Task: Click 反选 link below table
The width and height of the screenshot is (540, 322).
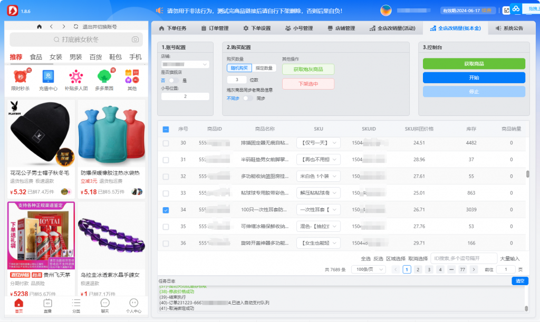Action: pyautogui.click(x=378, y=259)
